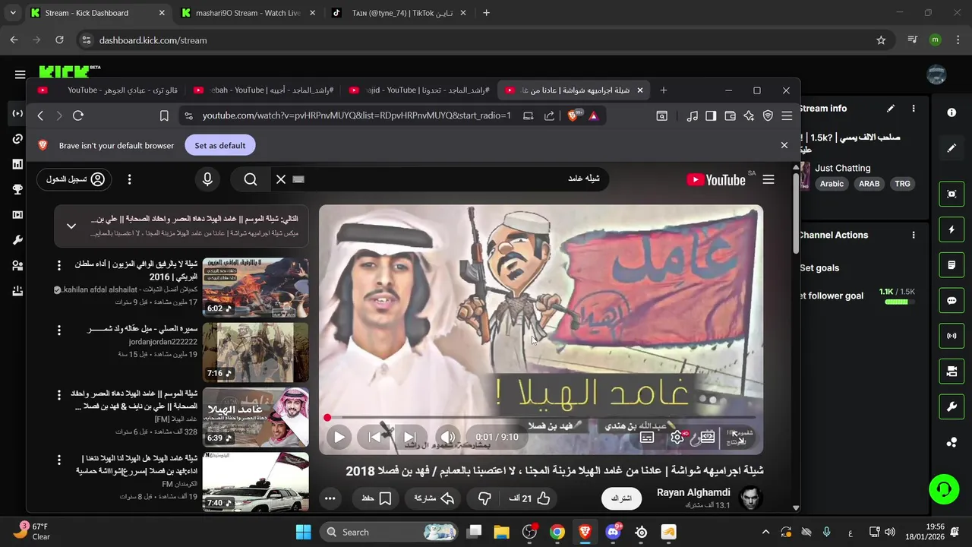Open options for jordanjordan222222 video
972x547 pixels.
point(58,330)
